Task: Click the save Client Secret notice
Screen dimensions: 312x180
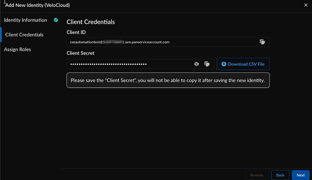Action: click(168, 80)
